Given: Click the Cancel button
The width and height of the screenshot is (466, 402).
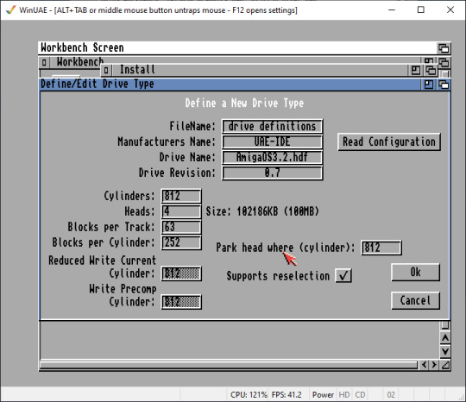Looking at the screenshot, I should pos(415,300).
